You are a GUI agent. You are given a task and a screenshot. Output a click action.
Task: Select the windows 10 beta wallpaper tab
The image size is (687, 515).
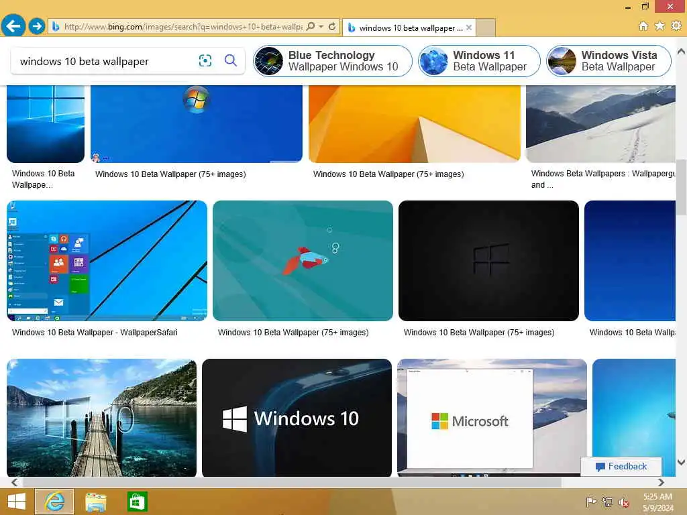[x=409, y=27]
